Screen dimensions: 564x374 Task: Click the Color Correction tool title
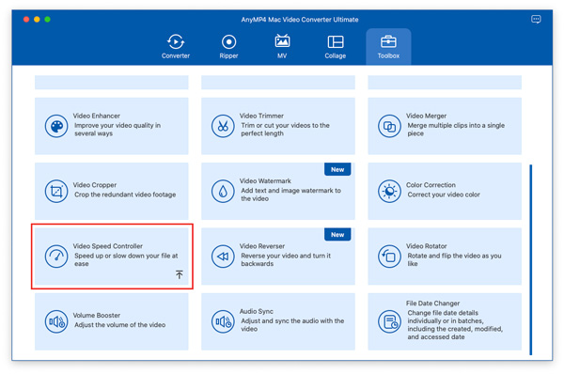click(431, 185)
